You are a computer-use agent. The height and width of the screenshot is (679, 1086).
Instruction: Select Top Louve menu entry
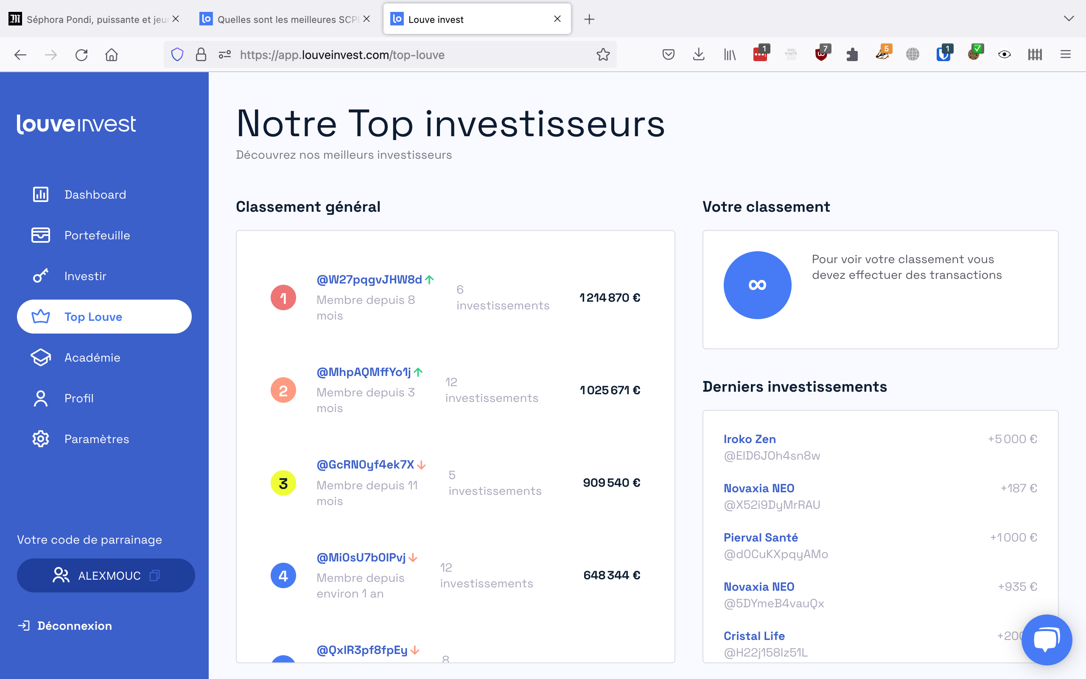point(104,317)
